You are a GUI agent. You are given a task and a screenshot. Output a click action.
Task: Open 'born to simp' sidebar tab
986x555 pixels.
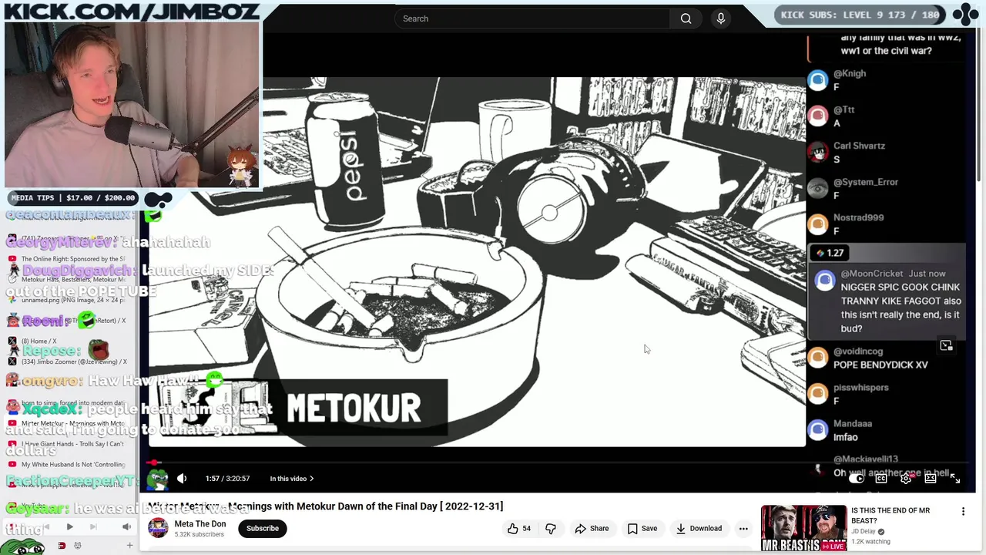coord(68,402)
